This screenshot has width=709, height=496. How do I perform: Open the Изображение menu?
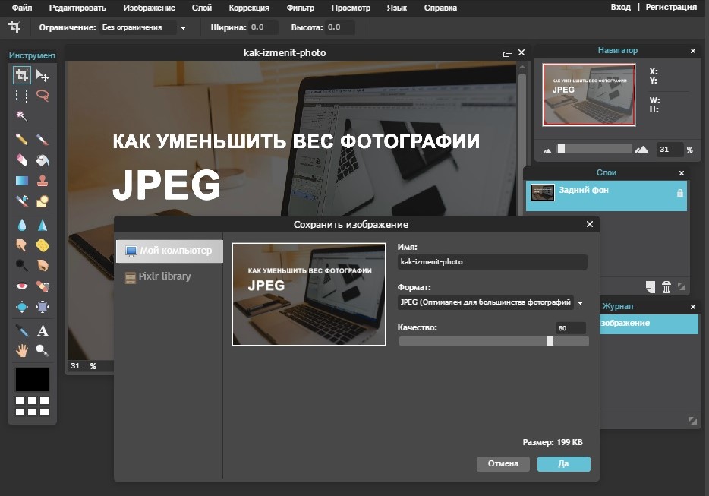[x=149, y=8]
